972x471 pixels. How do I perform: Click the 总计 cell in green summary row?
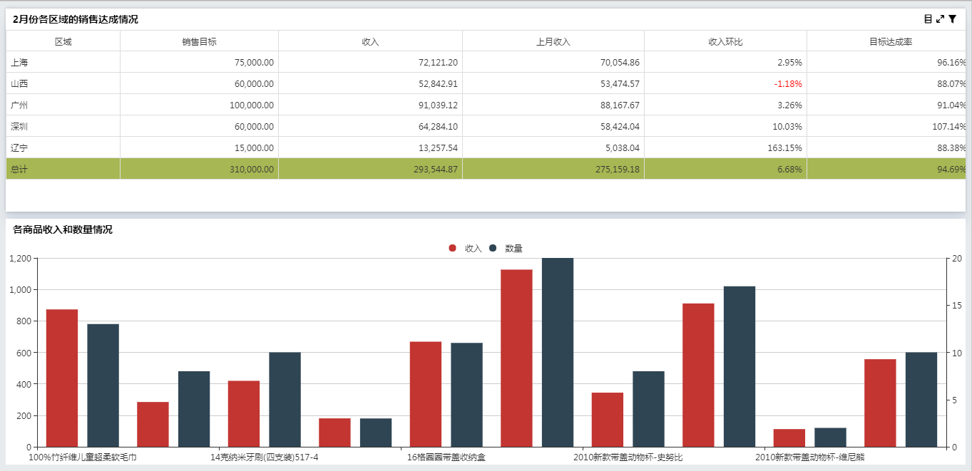coord(20,170)
